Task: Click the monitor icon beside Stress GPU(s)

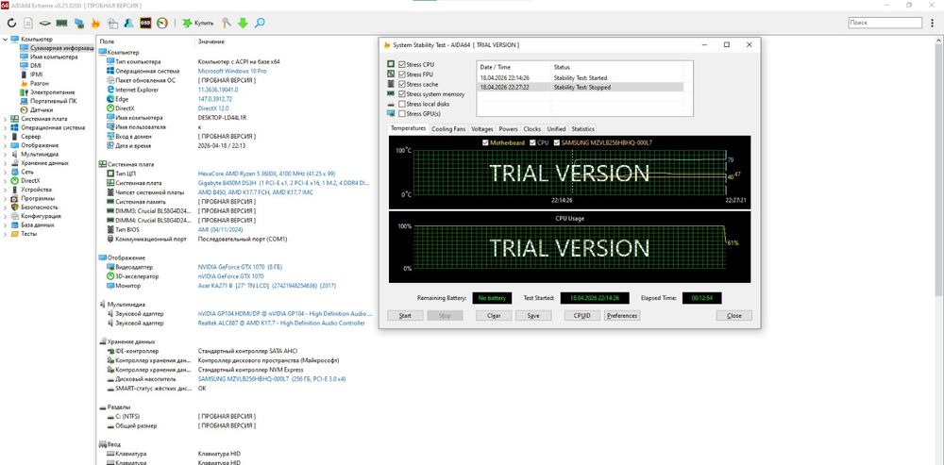Action: pos(391,114)
